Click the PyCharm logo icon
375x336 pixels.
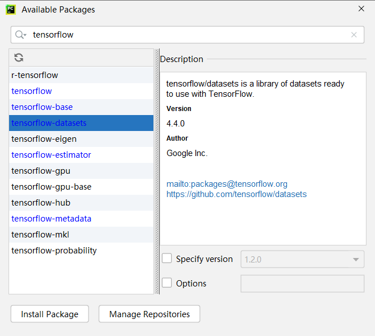click(10, 9)
